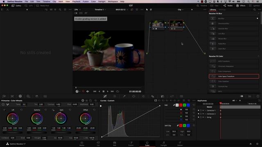Click the play forward button

click(108, 91)
